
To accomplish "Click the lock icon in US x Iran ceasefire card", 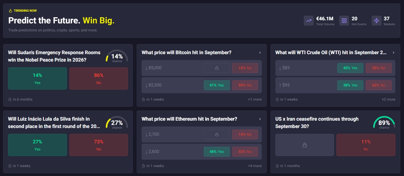I will (304, 145).
